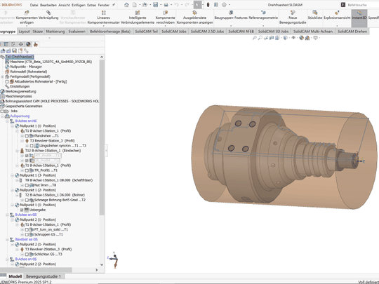The image size is (379, 284).
Task: Toggle checkbox for Längsdrehen syncron job
Action: point(32,146)
